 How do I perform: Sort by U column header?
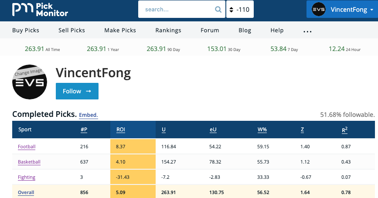coord(163,130)
